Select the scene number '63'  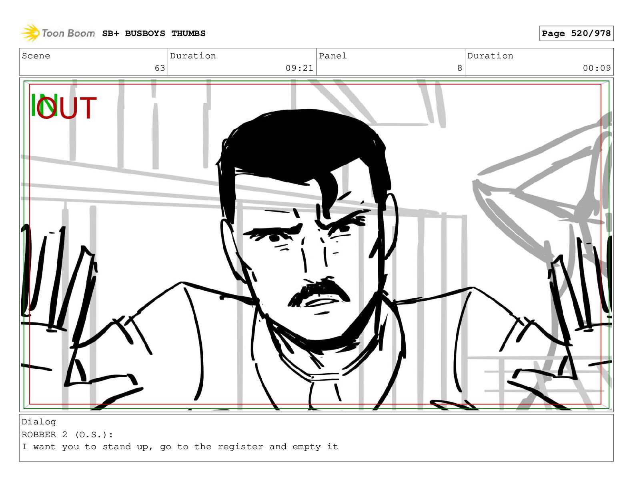[160, 68]
